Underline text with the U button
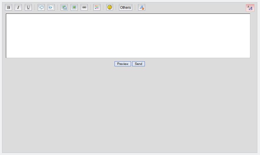This screenshot has width=260, height=155. (x=28, y=7)
